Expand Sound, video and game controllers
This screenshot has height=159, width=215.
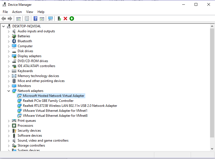click(x=9, y=141)
